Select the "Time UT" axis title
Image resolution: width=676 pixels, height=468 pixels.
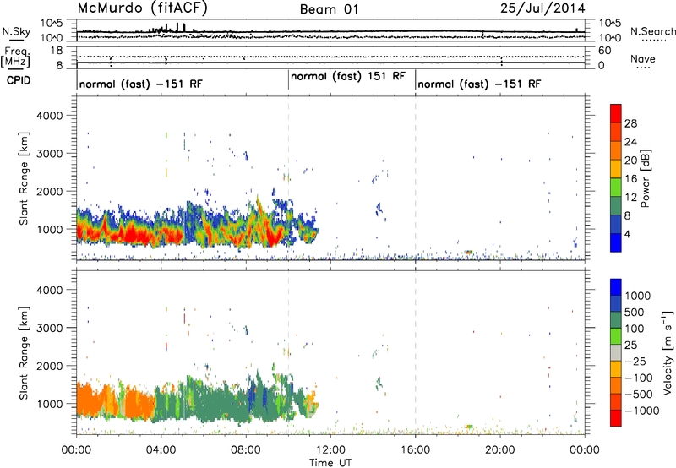coord(330,463)
